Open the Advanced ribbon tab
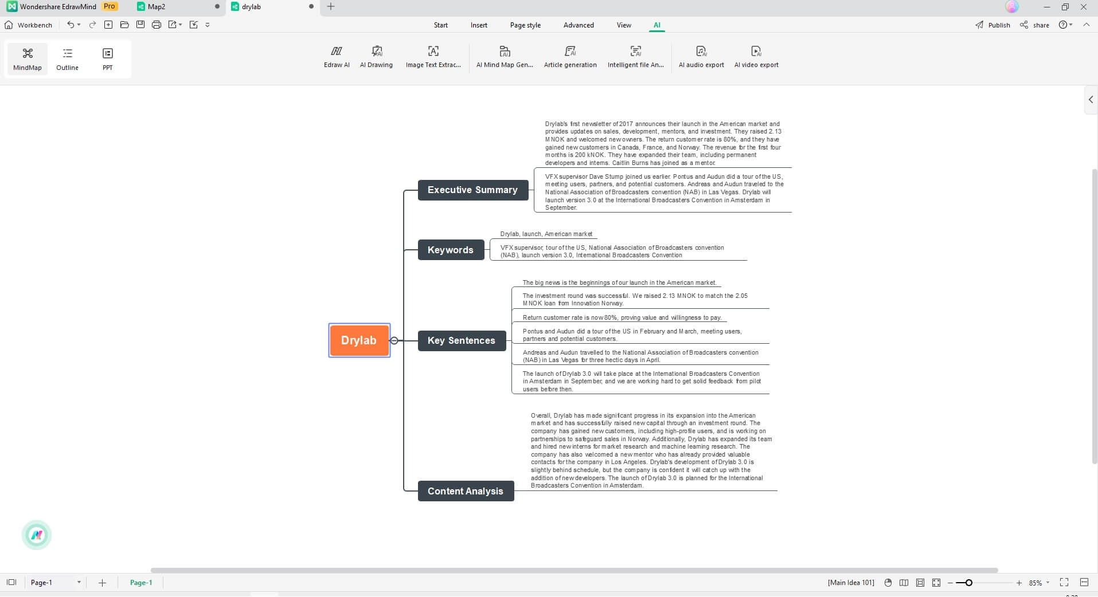The width and height of the screenshot is (1098, 597). (579, 25)
